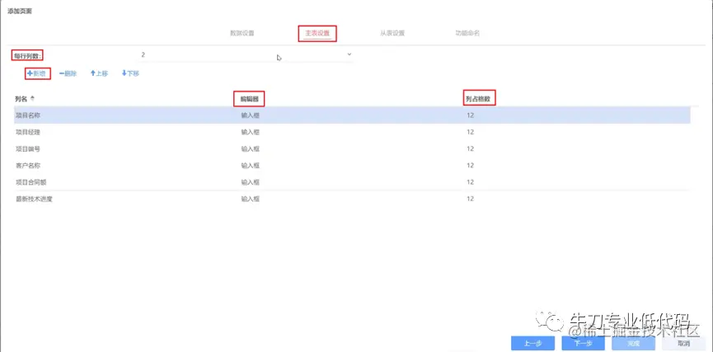Image resolution: width=713 pixels, height=352 pixels.
Task: Expand the 每行列数 dropdown arrow
Action: tap(349, 54)
